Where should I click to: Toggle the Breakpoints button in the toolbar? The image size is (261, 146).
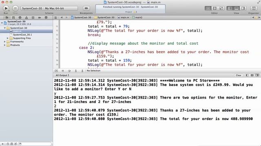[86, 8]
